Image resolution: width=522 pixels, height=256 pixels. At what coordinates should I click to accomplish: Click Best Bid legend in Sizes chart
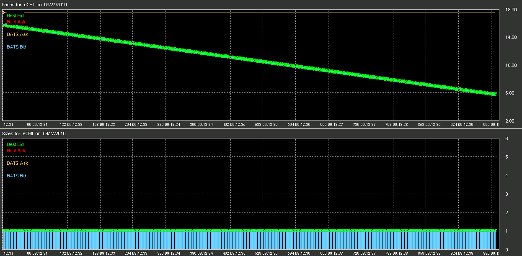click(x=15, y=144)
